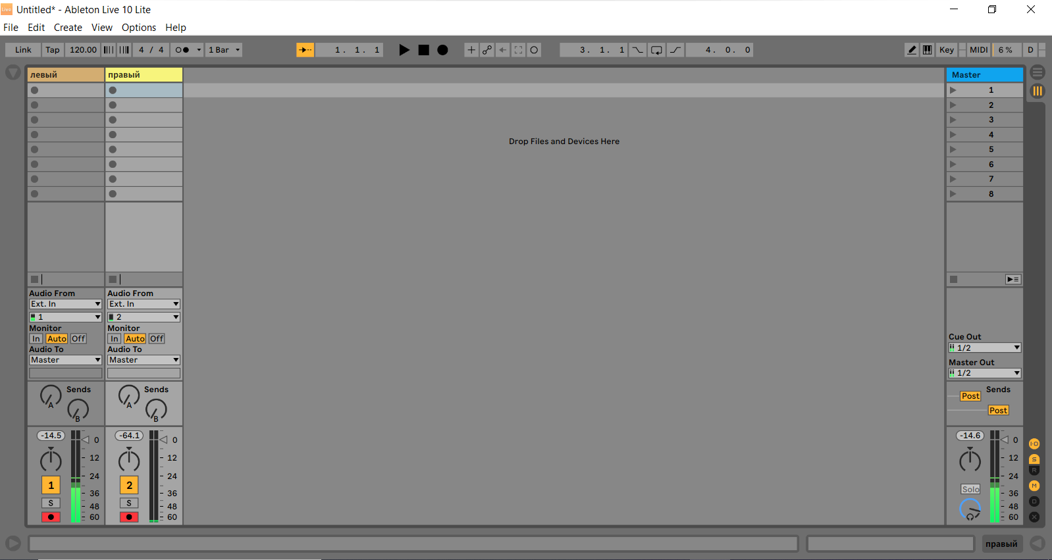Stop clips on правый track

pos(113,280)
